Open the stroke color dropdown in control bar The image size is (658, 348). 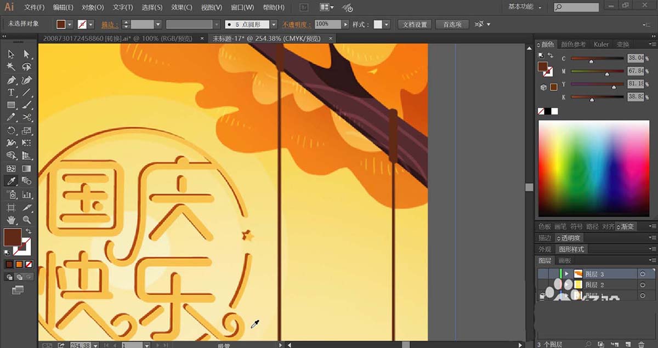click(90, 25)
